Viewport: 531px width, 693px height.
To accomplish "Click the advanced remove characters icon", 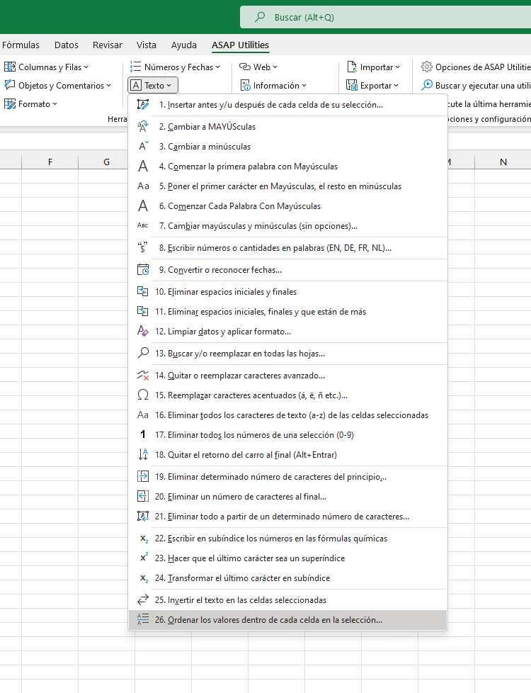I will tap(143, 376).
